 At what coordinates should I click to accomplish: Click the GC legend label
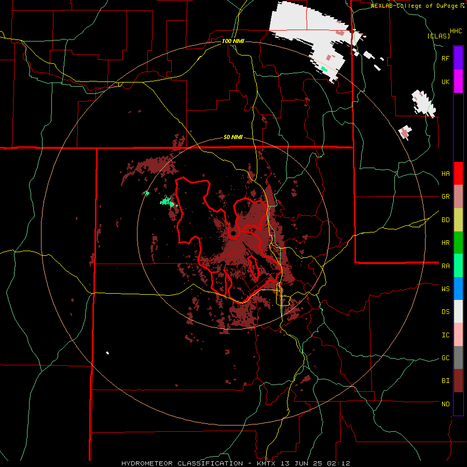click(445, 358)
